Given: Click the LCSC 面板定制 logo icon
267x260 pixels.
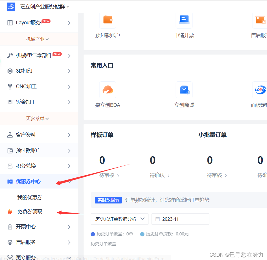Looking at the screenshot, I should (260, 90).
